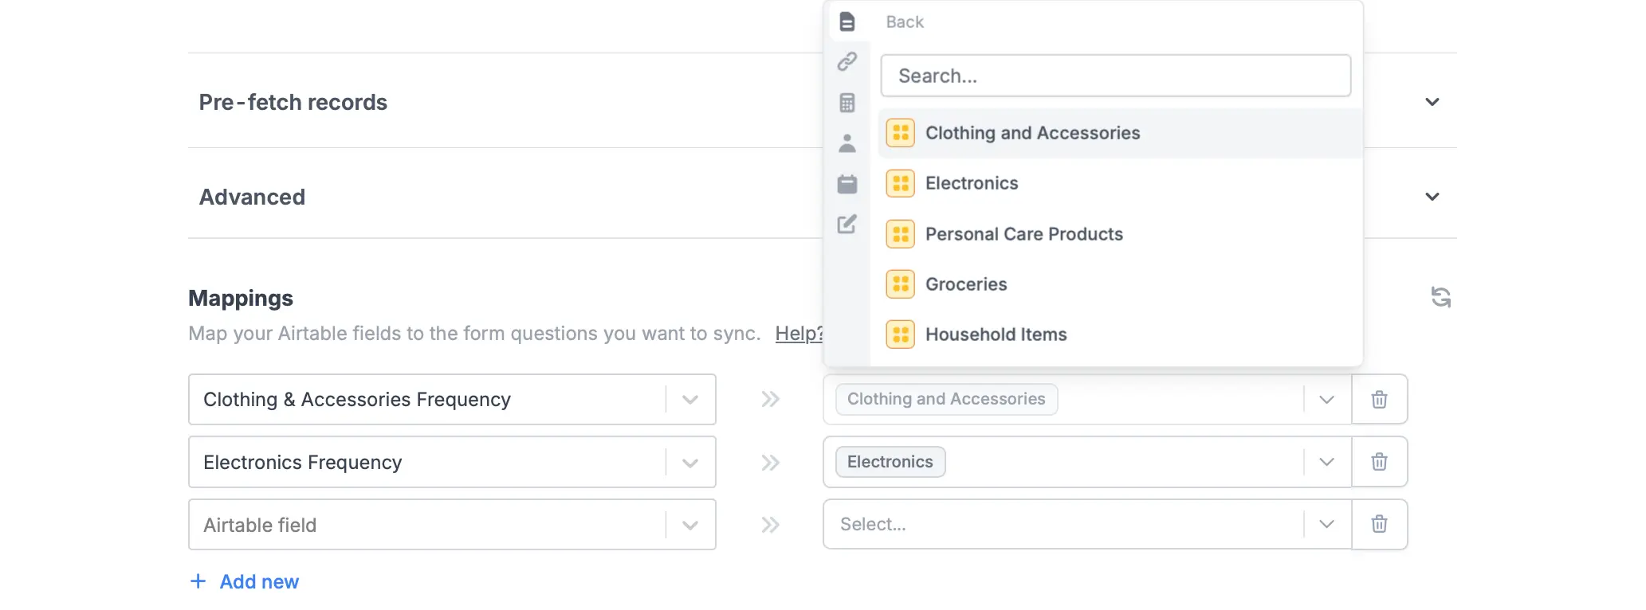Select the document icon in popup sidebar

(847, 22)
